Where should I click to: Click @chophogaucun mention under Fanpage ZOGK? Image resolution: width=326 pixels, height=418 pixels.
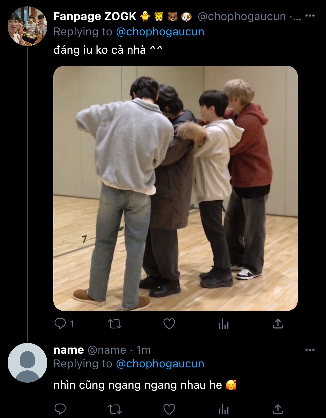coord(160,32)
